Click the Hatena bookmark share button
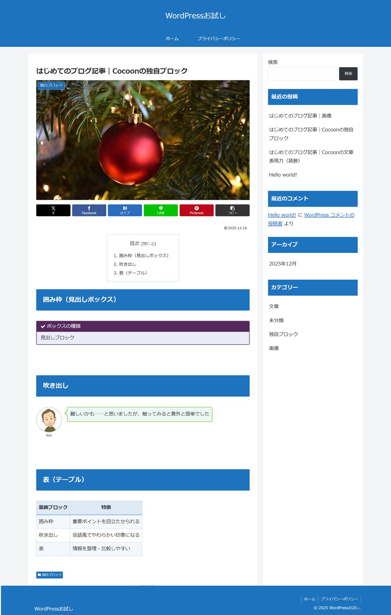This screenshot has height=615, width=391. point(125,210)
